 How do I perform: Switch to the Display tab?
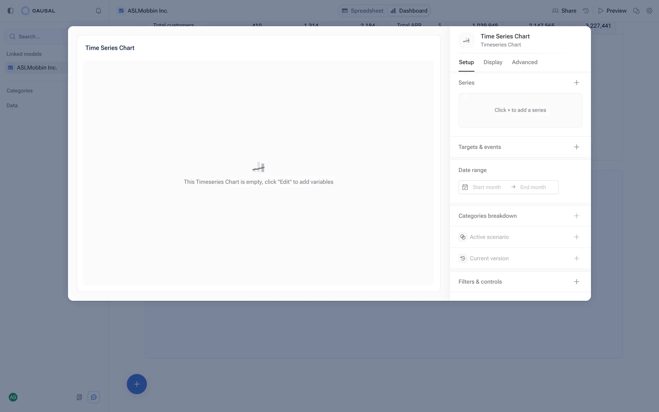(493, 62)
